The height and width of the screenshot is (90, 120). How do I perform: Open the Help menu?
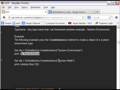coord(53,7)
